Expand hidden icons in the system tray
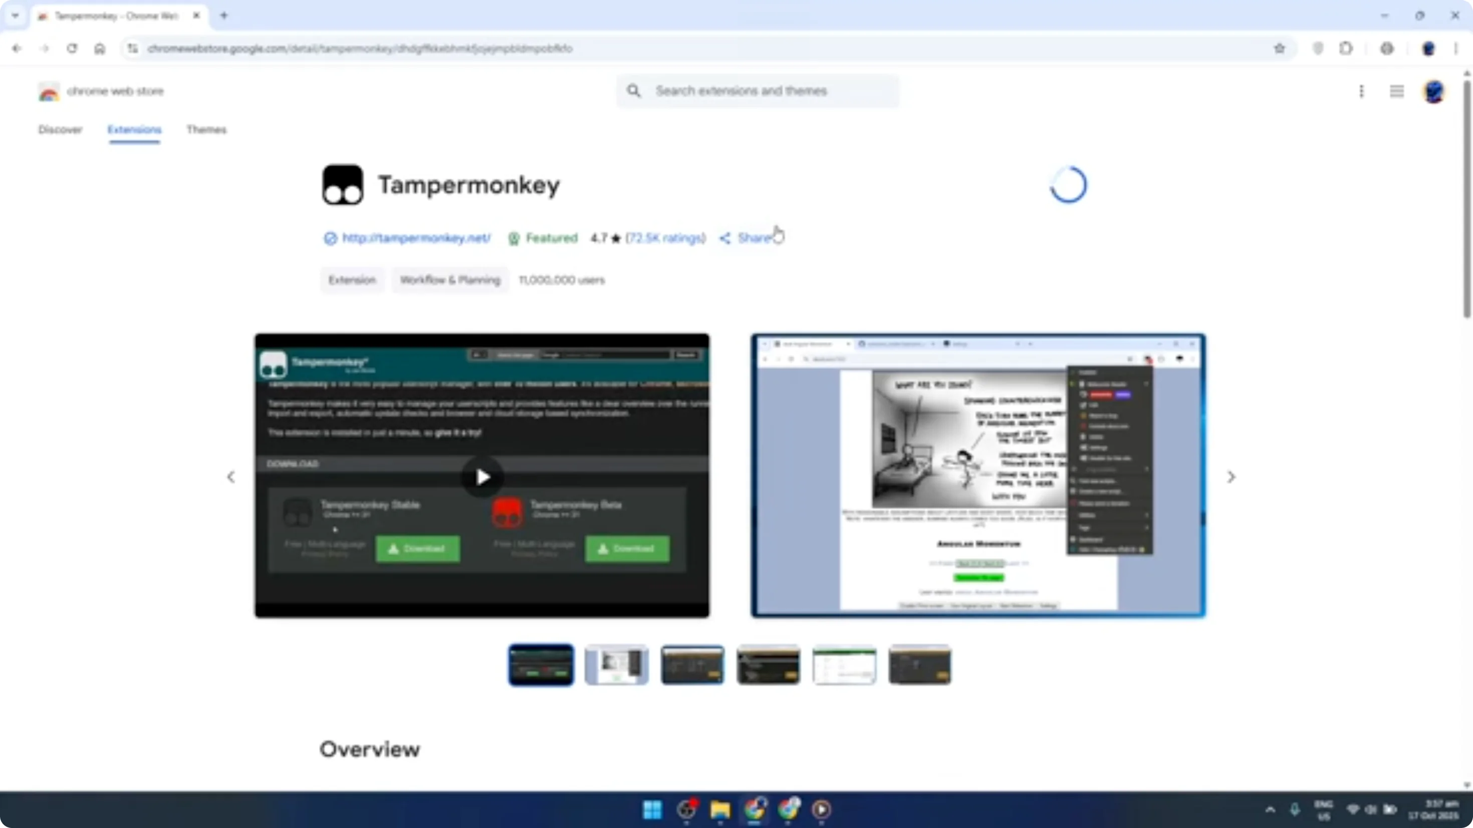Image resolution: width=1473 pixels, height=828 pixels. [1270, 809]
